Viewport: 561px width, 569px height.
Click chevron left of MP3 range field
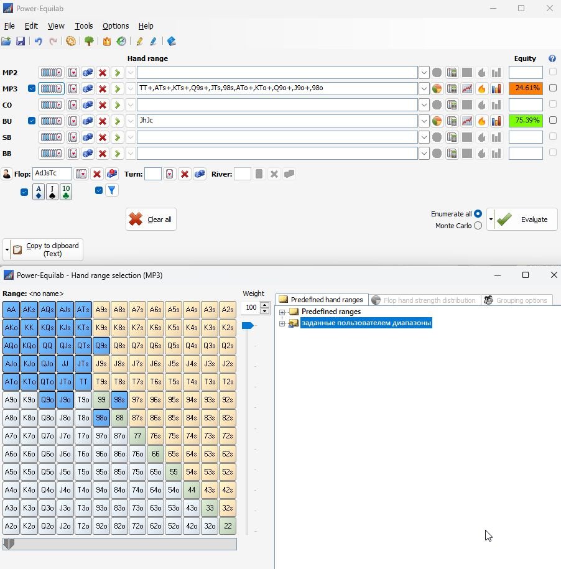[x=131, y=88]
